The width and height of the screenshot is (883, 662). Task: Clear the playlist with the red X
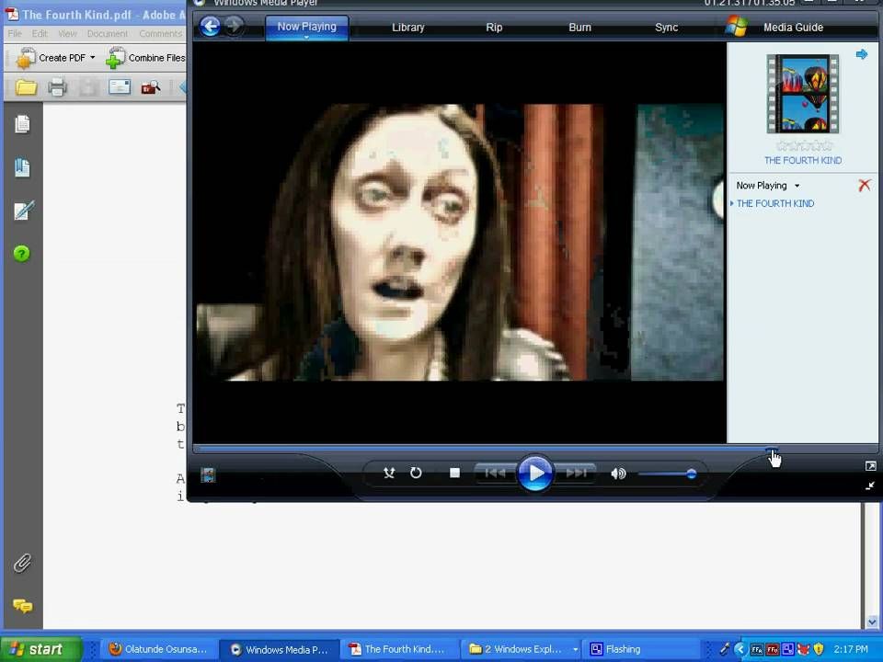tap(865, 185)
